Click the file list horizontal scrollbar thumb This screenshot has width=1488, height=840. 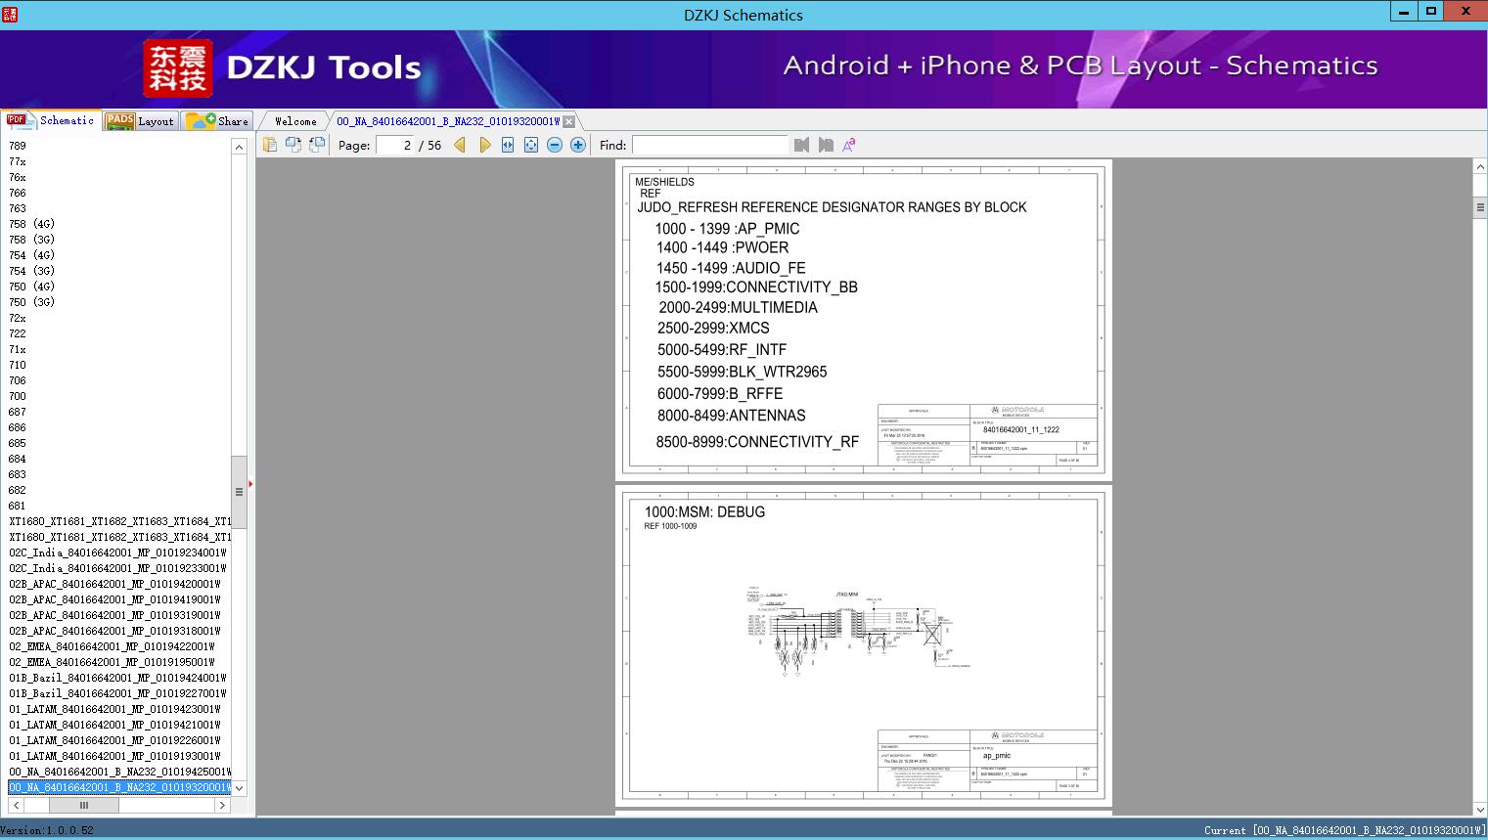[84, 806]
